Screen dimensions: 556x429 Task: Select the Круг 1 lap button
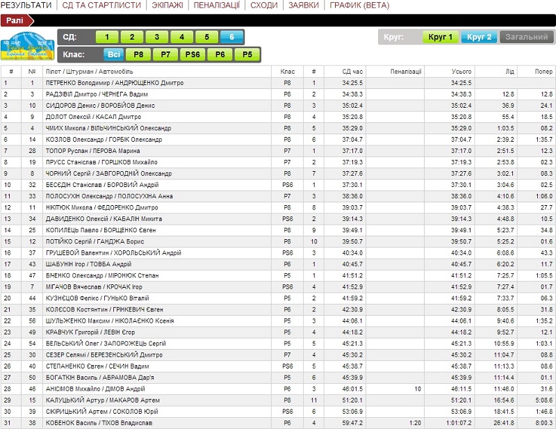pos(440,38)
